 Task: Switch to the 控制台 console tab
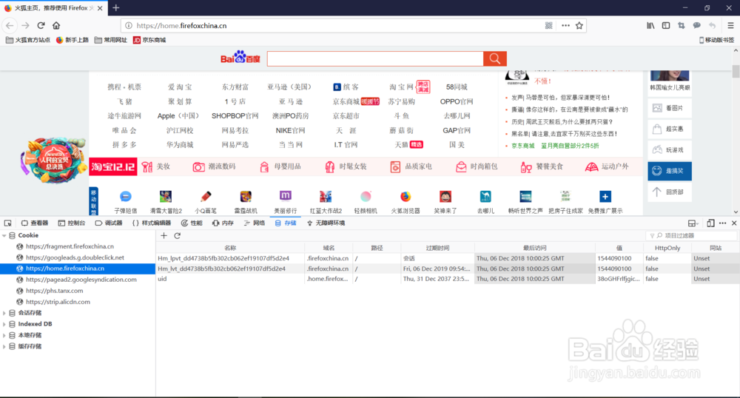[72, 223]
